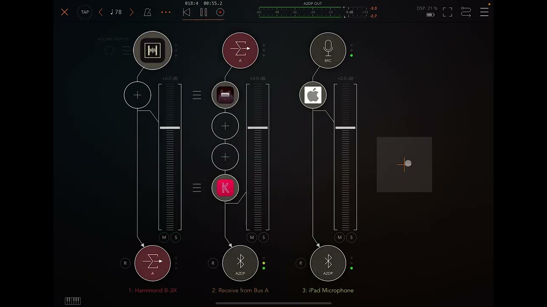Image resolution: width=547 pixels, height=307 pixels.
Task: Click the DSP 21 % indicator
Action: (x=427, y=9)
